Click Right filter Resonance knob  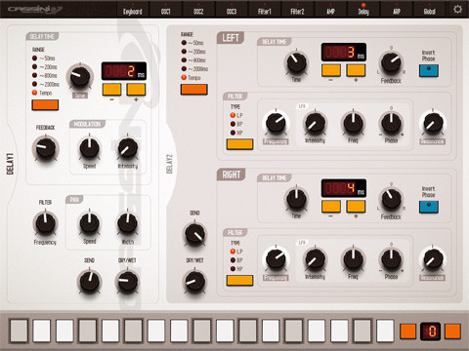click(x=433, y=259)
